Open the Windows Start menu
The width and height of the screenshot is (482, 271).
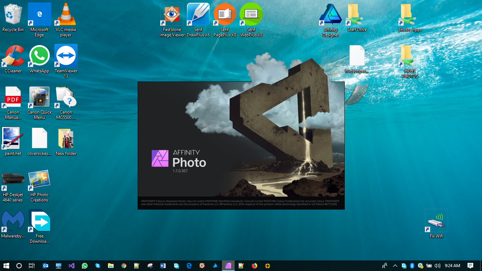6,266
